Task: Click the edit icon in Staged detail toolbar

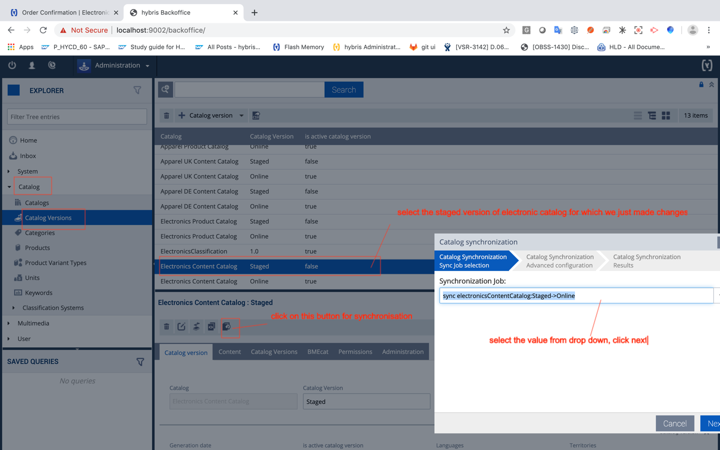Action: (181, 326)
